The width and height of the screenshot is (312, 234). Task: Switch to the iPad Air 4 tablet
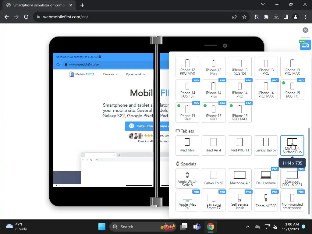point(214,145)
